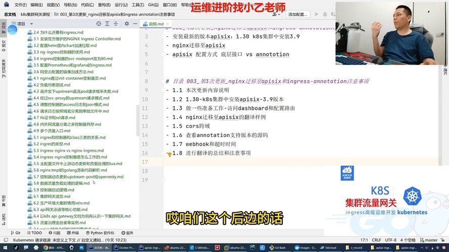Image resolution: width=449 pixels, height=252 pixels.
Task: Open the 导航(N) menu
Action: (70, 5)
